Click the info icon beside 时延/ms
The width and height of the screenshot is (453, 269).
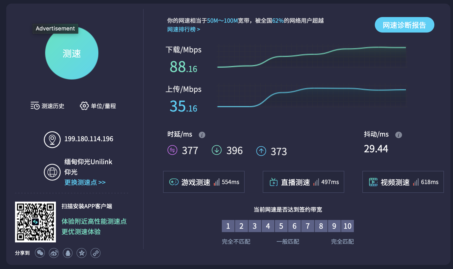coord(202,135)
